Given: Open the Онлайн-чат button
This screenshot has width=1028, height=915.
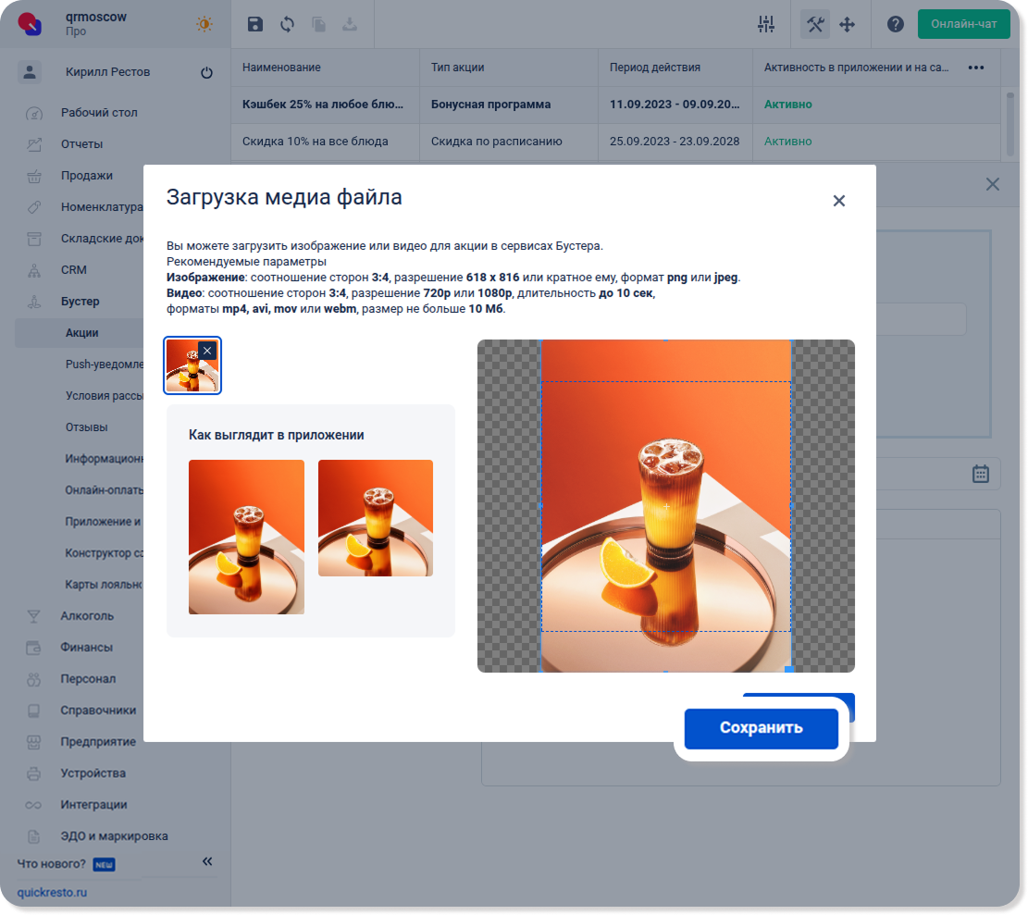Looking at the screenshot, I should (963, 24).
